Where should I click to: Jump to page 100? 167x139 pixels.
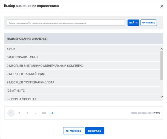pos(44,113)
